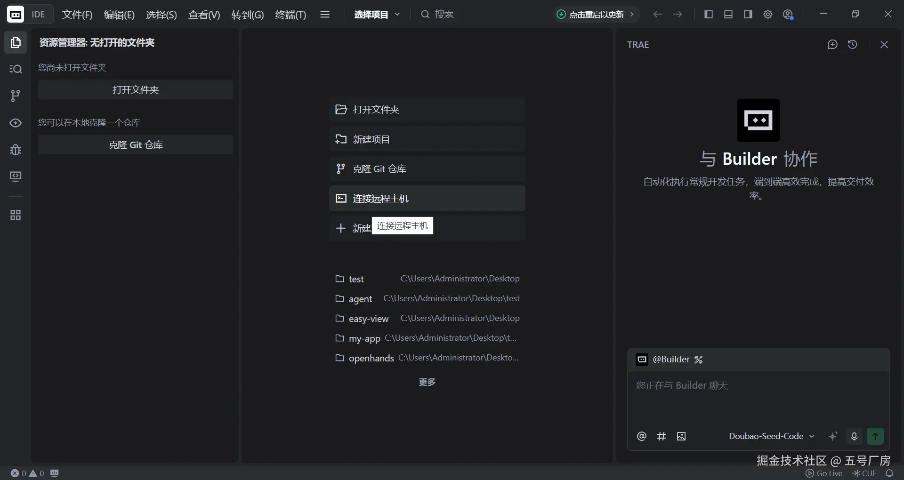This screenshot has height=480, width=904.
Task: Open recent project openhands
Action: 427,358
